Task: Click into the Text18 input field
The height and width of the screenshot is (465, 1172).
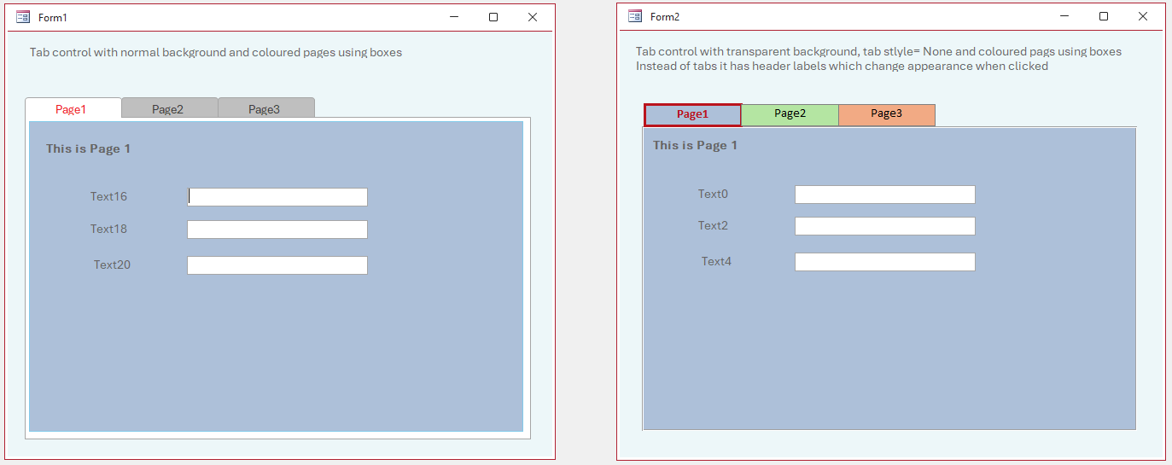Action: point(277,230)
